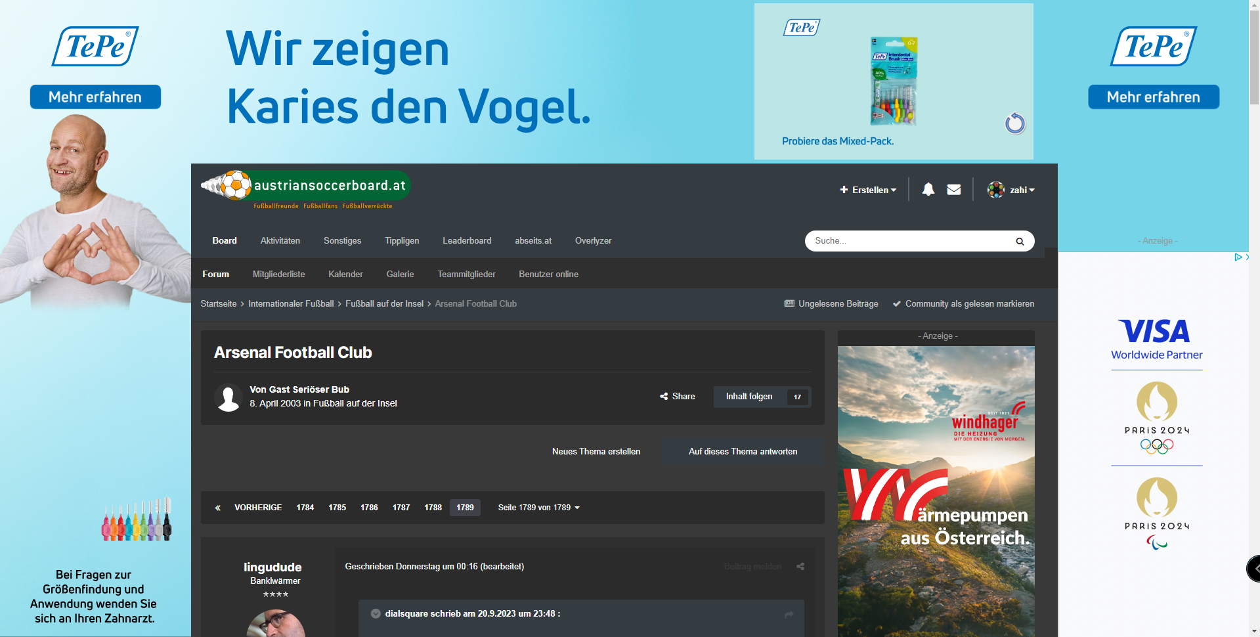Open the zahi account dropdown
Image resolution: width=1260 pixels, height=637 pixels.
pyautogui.click(x=1022, y=190)
